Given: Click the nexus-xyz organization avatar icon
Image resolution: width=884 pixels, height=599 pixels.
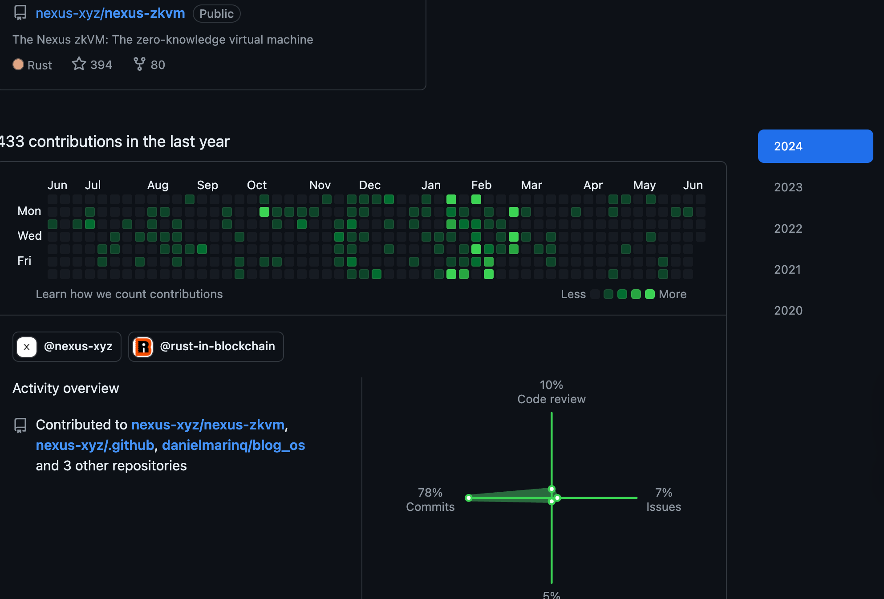Looking at the screenshot, I should coord(27,347).
